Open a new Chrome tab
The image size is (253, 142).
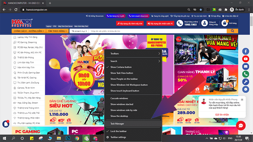50,3
